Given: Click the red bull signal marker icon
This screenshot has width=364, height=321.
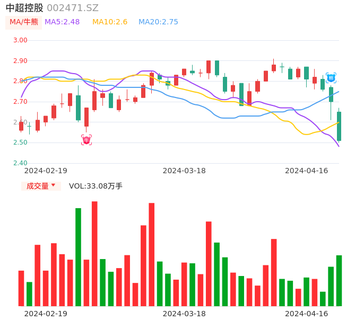Looking at the screenshot, I should (x=86, y=140).
